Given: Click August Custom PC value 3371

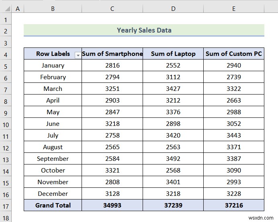Looking at the screenshot, I should click(234, 147).
